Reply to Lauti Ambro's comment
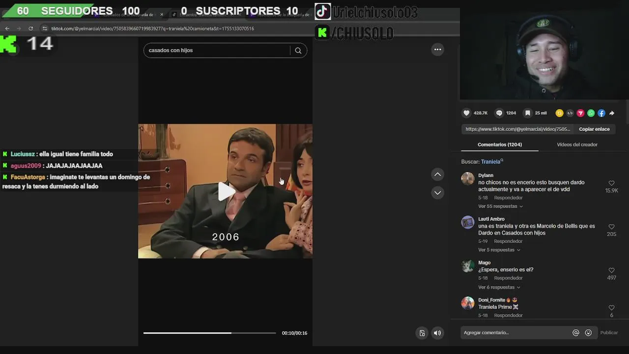This screenshot has width=629, height=354. pyautogui.click(x=508, y=241)
